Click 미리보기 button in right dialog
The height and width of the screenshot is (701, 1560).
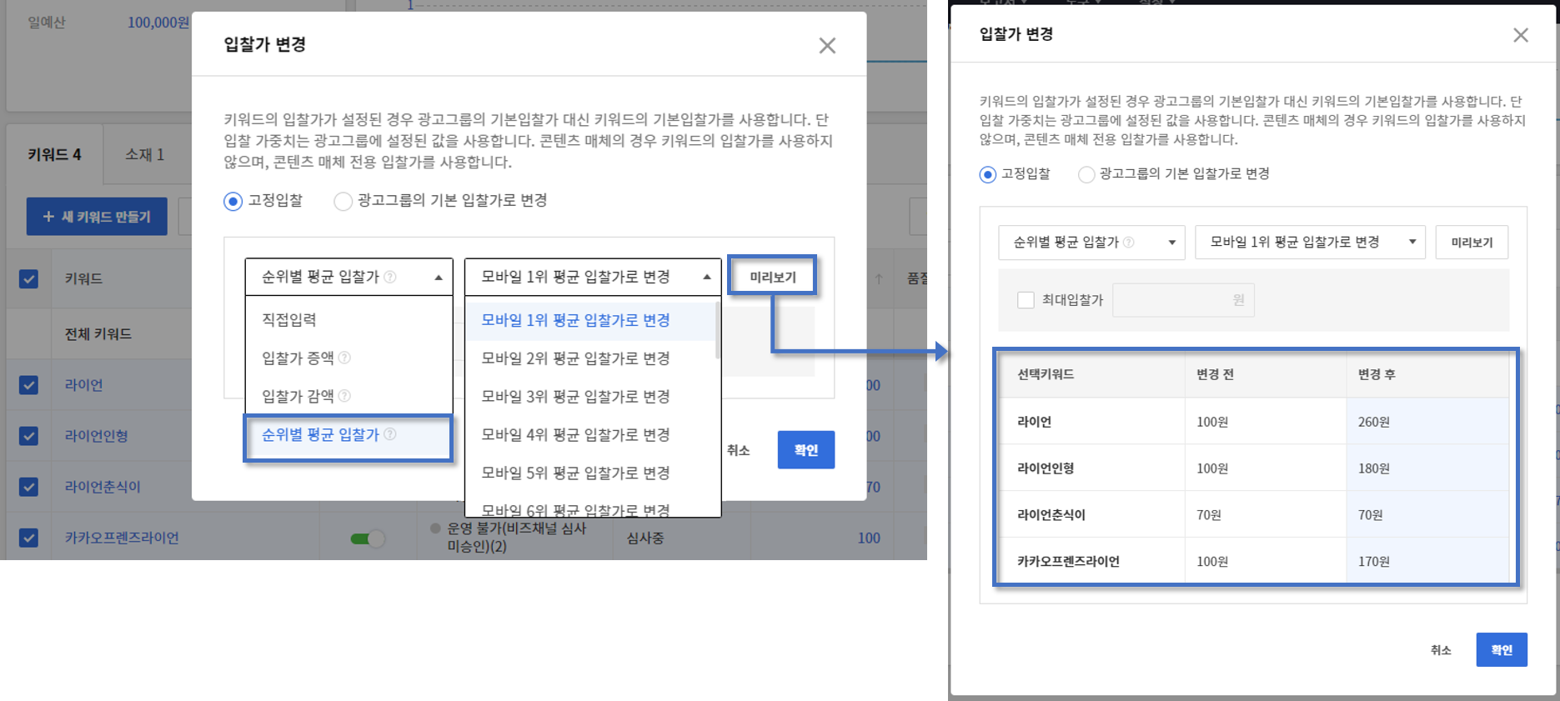click(x=1472, y=243)
